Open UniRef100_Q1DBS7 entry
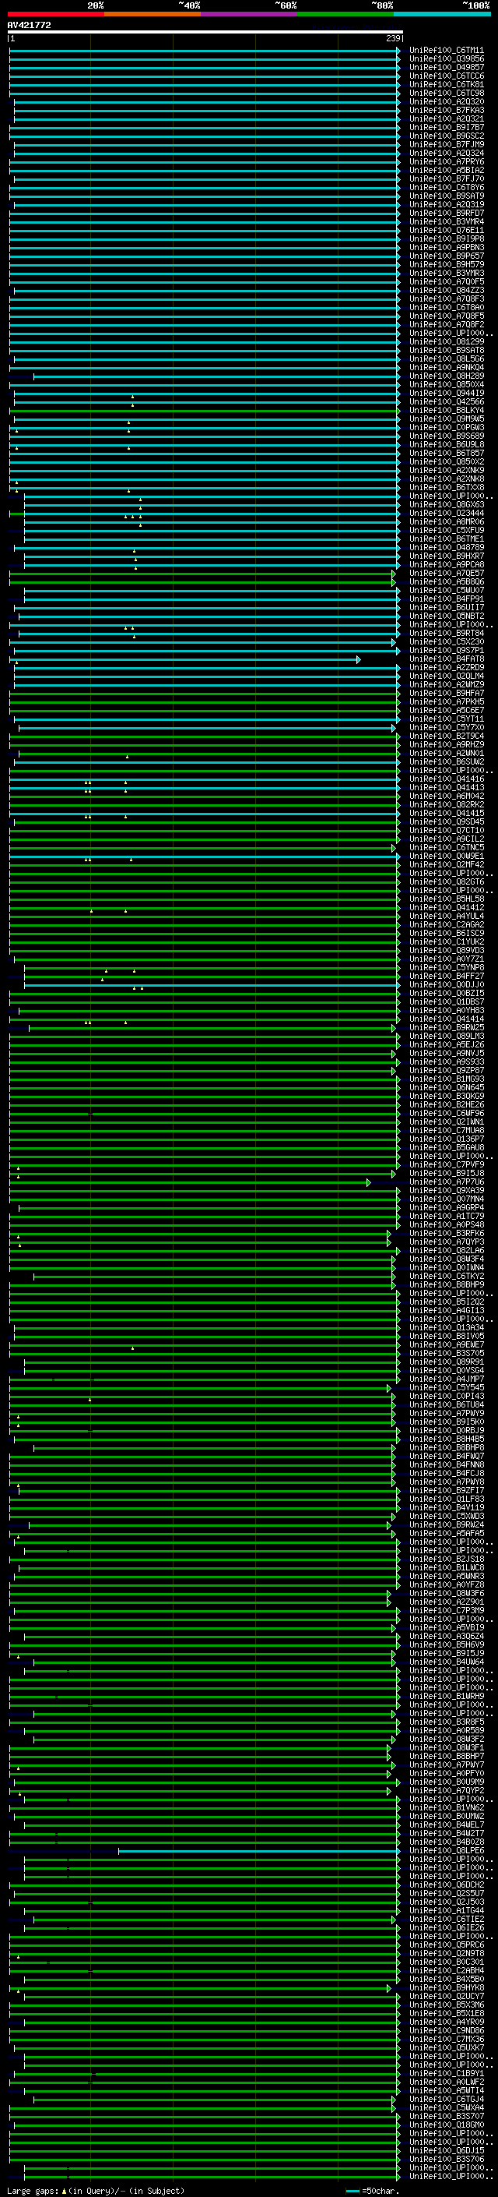The width and height of the screenshot is (498, 2197). pyautogui.click(x=446, y=1002)
